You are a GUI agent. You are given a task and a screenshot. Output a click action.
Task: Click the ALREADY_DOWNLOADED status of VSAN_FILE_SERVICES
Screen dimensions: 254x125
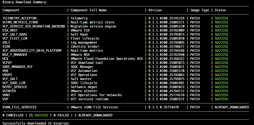point(232,107)
